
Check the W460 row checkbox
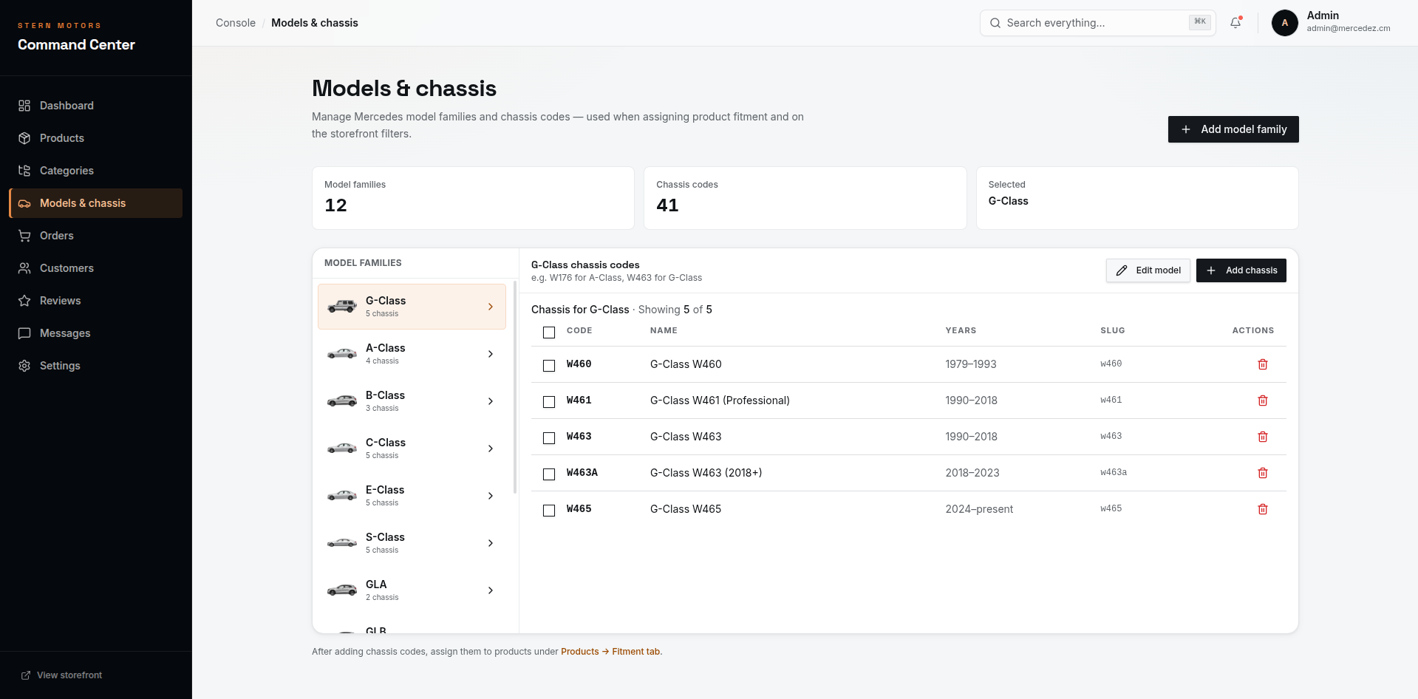tap(549, 366)
